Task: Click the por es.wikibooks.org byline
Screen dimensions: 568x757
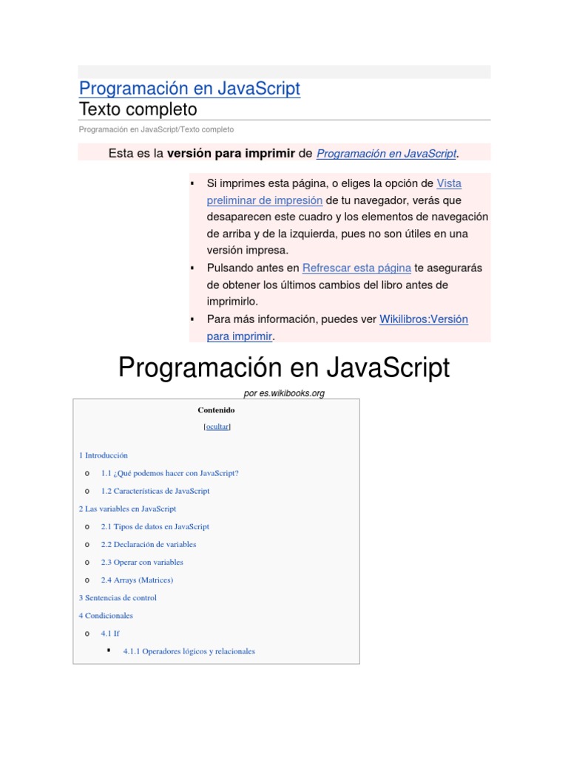Action: coord(284,393)
